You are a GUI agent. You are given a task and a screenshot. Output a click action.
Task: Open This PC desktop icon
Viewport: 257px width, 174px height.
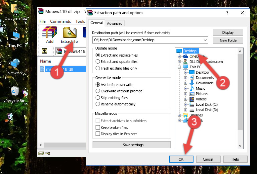tap(15, 36)
